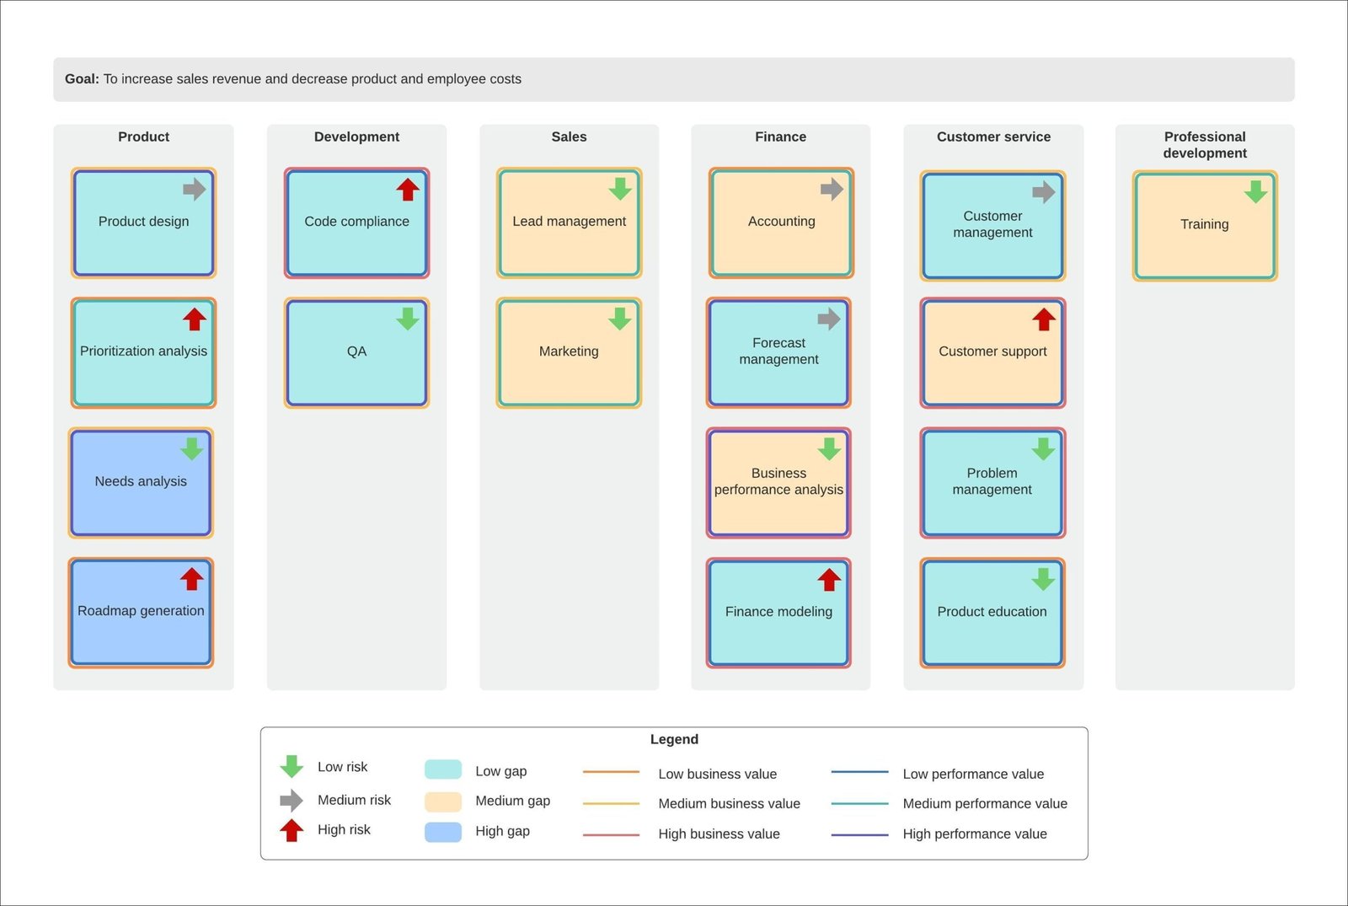Click the red high-risk arrow on Code compliance
The height and width of the screenshot is (906, 1348).
pos(408,190)
